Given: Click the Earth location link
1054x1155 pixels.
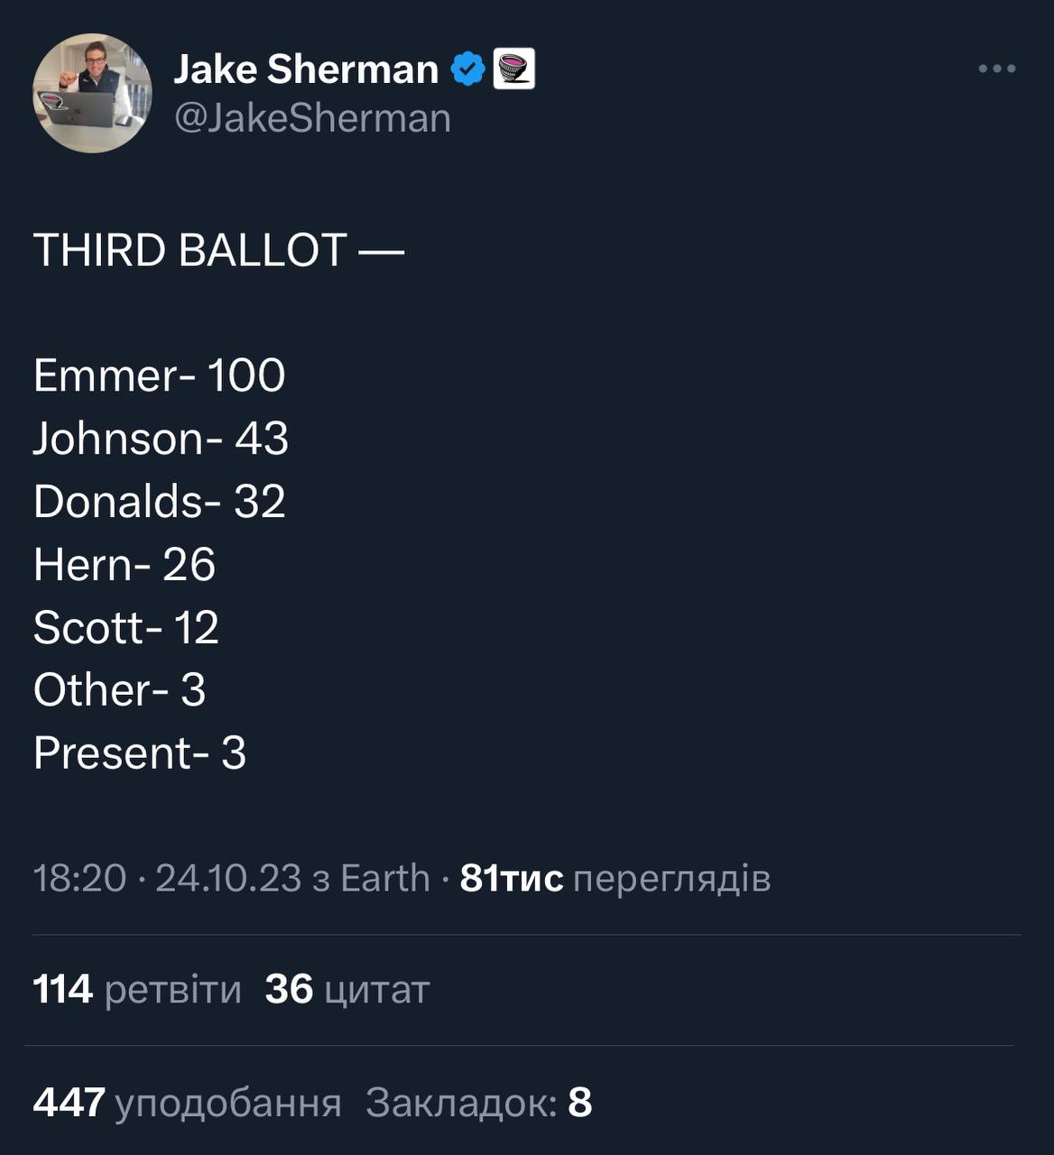Looking at the screenshot, I should point(385,878).
